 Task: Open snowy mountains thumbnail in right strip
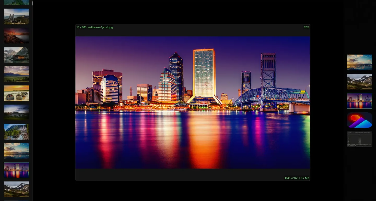point(360,82)
